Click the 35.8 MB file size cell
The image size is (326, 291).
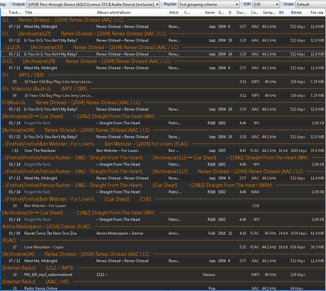point(317,151)
